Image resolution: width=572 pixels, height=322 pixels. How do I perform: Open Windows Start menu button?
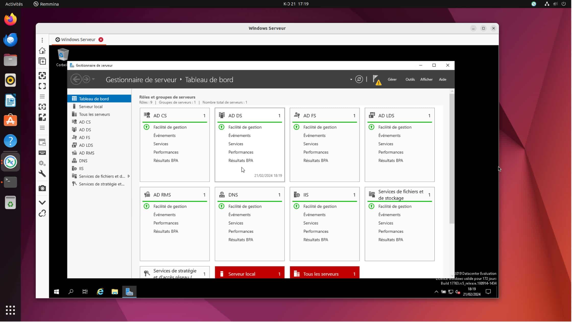[56, 292]
